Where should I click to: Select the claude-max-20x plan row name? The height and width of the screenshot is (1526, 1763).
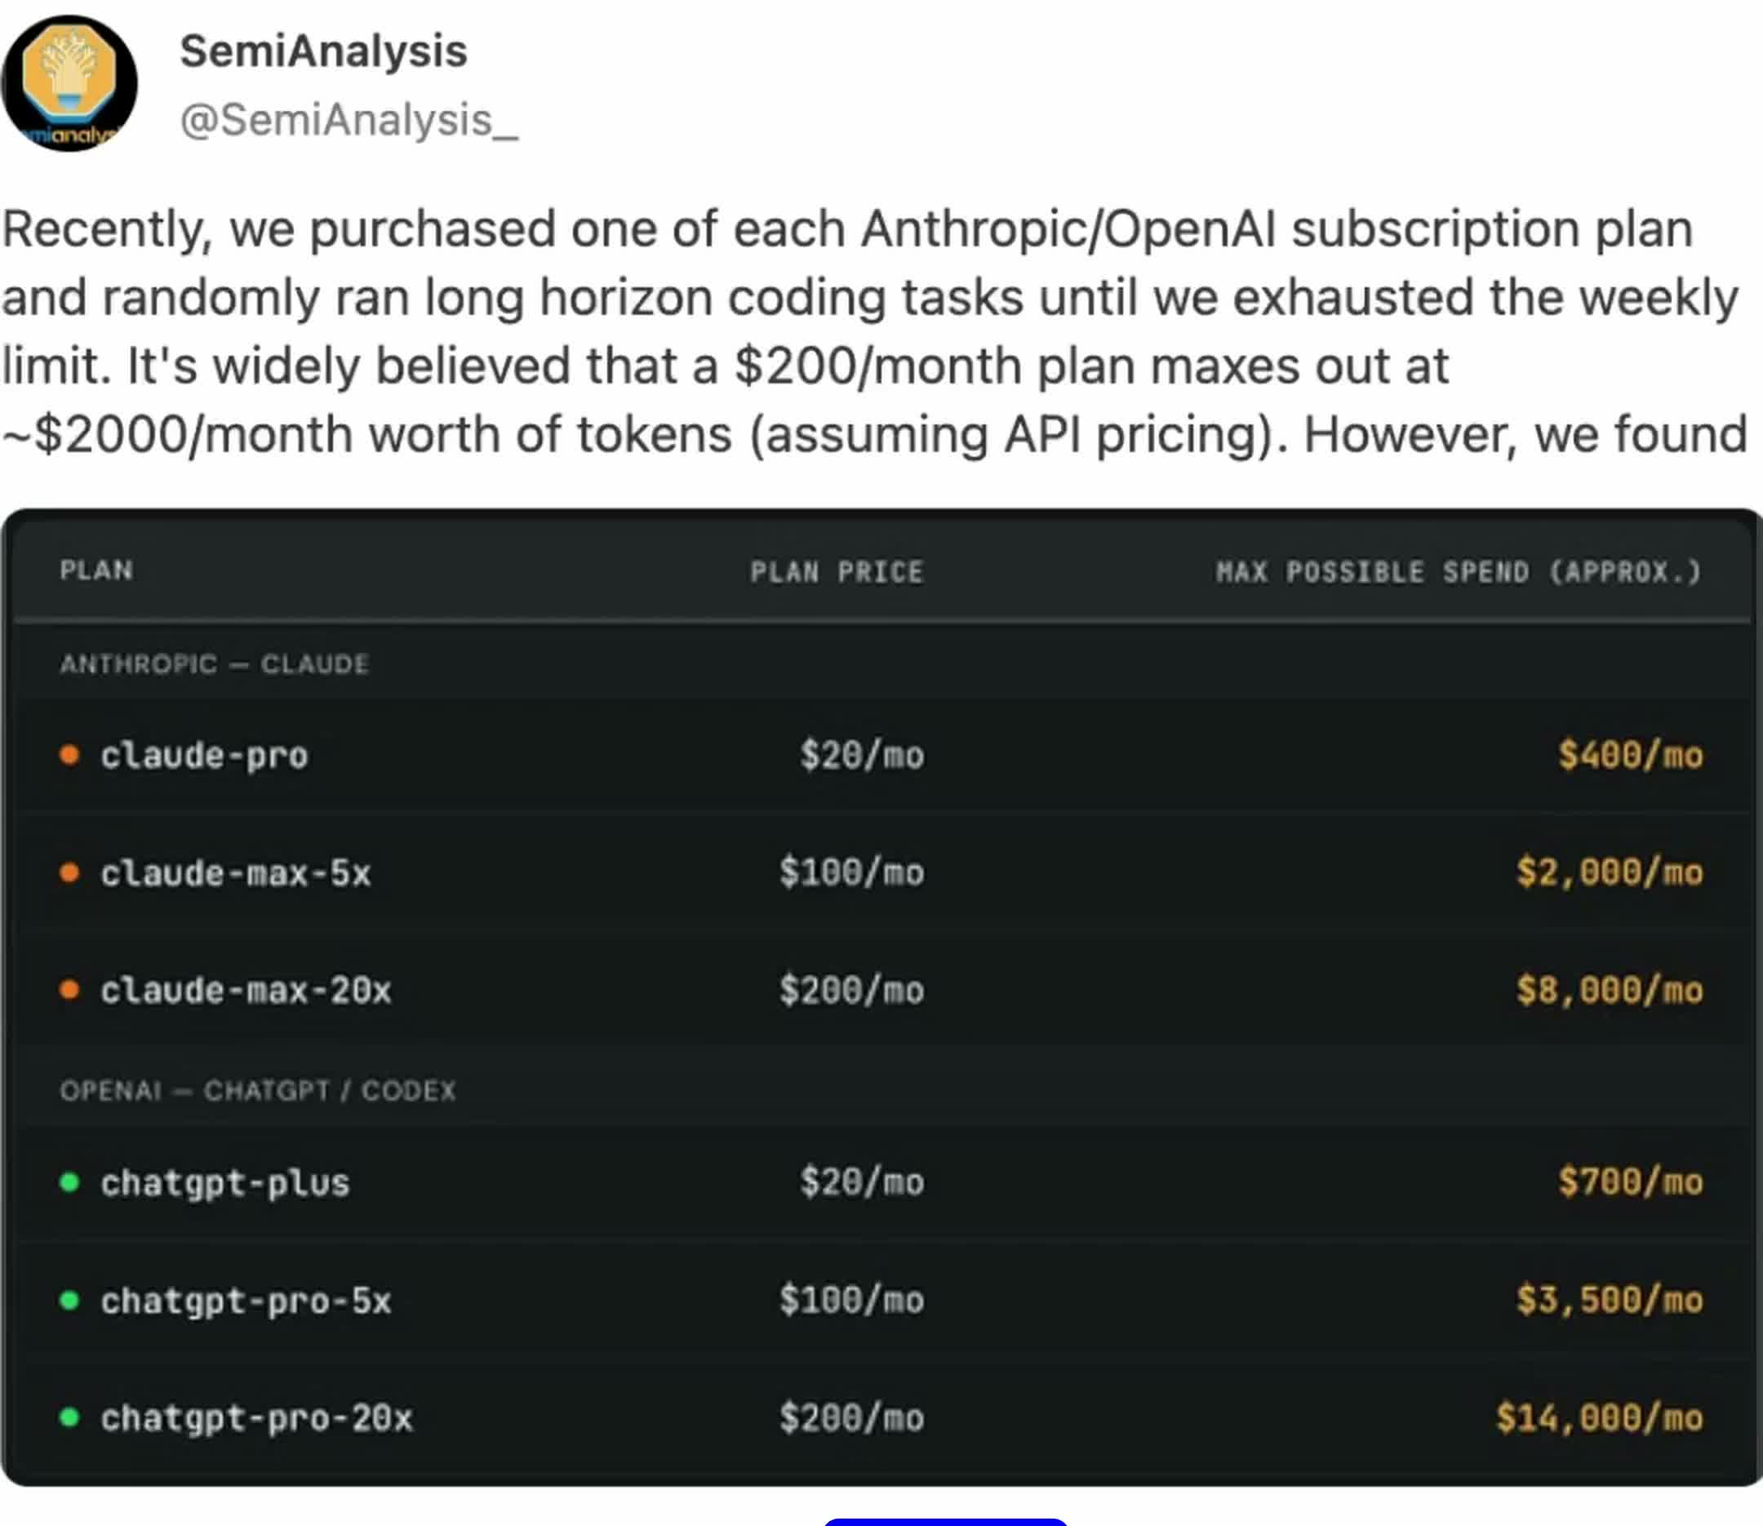tap(246, 991)
